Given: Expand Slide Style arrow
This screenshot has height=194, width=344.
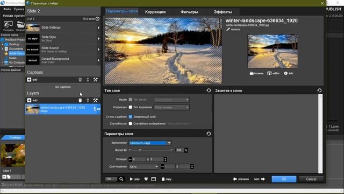Looking at the screenshot, I should pos(99,38).
